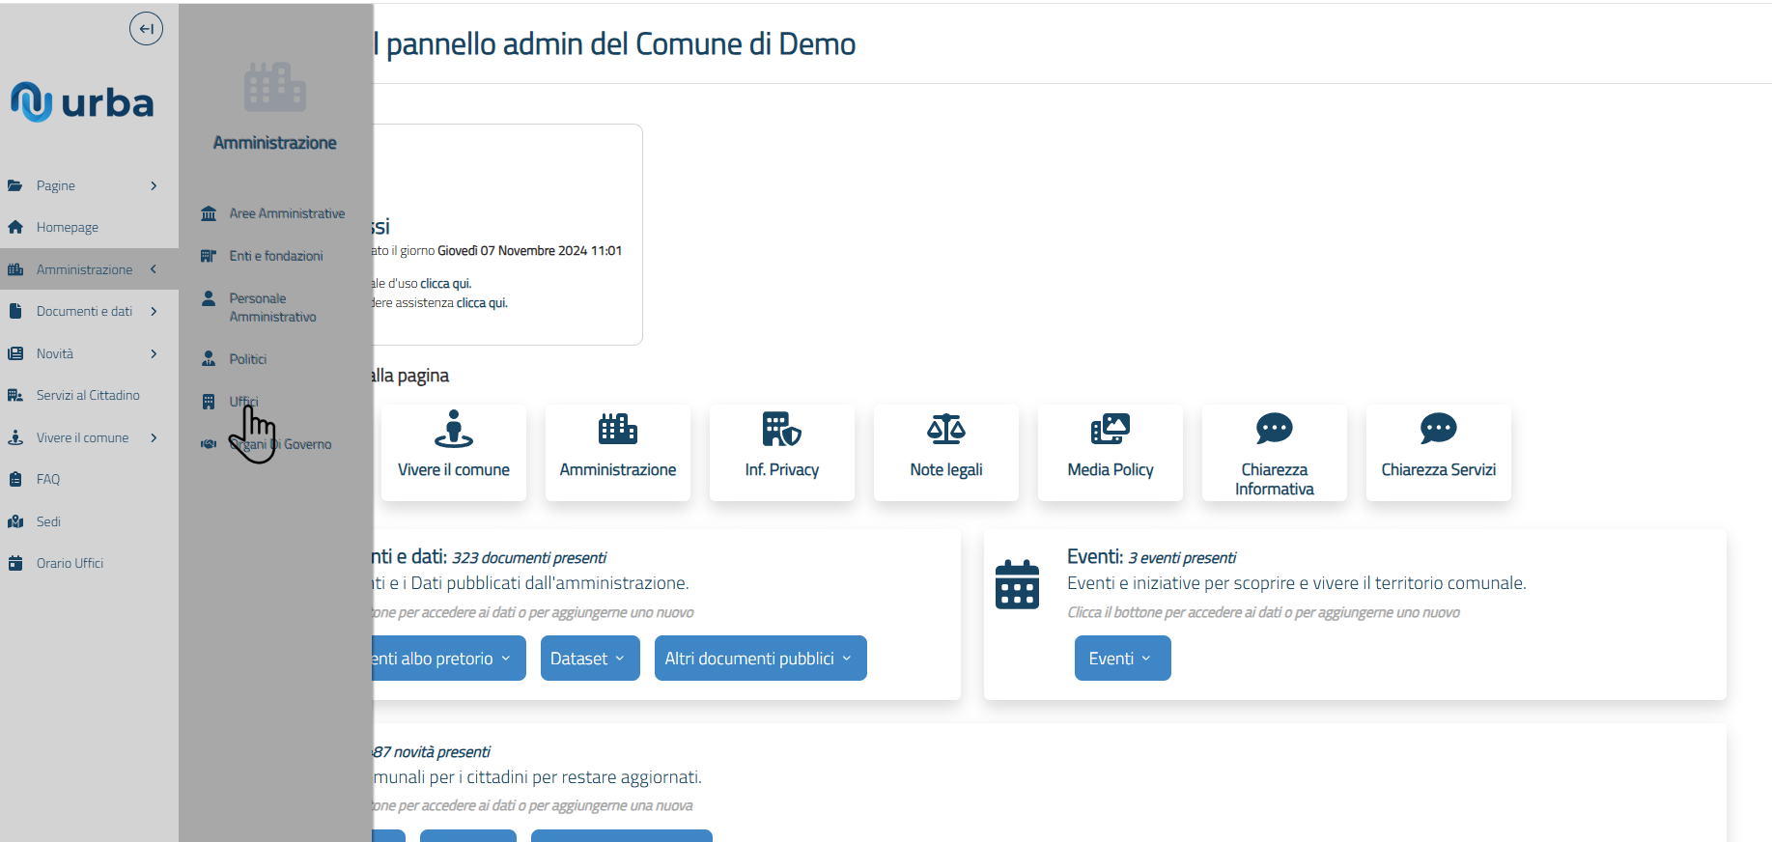Open the Note legali shortcut tile
This screenshot has height=842, width=1772.
coord(945,452)
